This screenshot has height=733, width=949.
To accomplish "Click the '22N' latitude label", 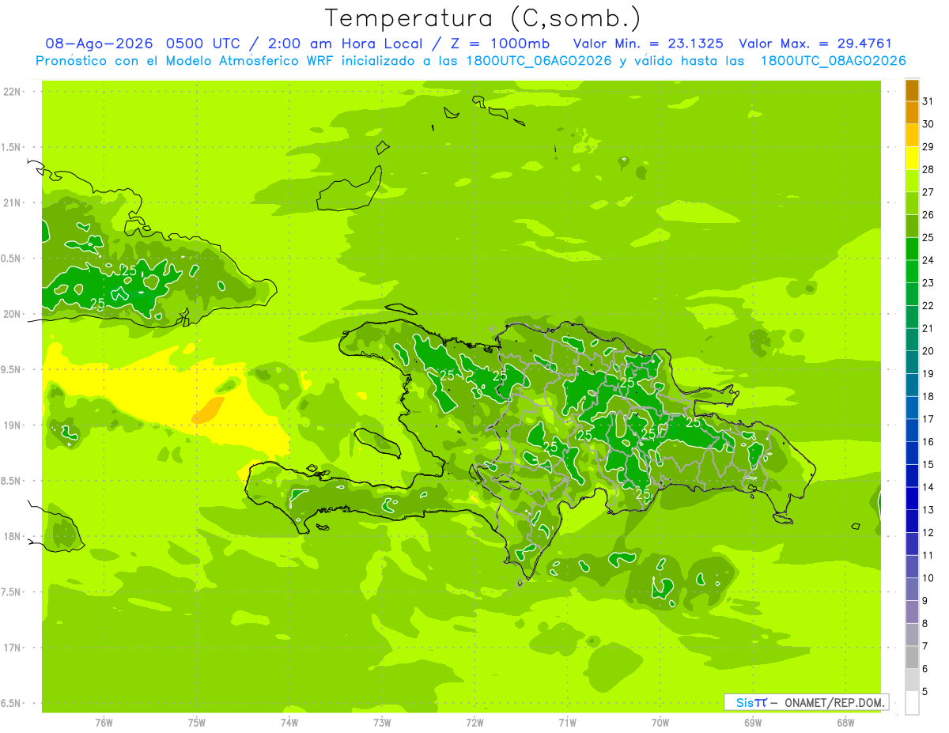I will click(x=13, y=92).
